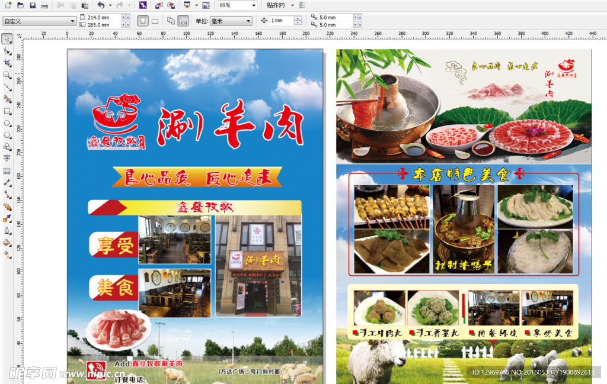Select the Basic shapes tool
Image resolution: width=607 pixels, height=384 pixels.
pos(7,147)
